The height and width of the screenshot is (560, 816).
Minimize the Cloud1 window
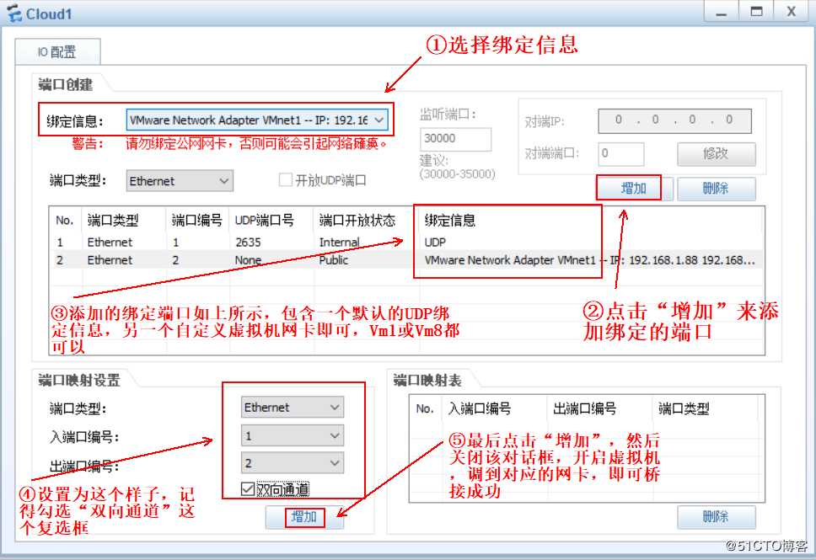[721, 12]
